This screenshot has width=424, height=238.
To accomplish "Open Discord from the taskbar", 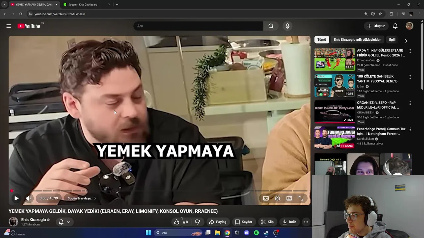I will pos(246,233).
